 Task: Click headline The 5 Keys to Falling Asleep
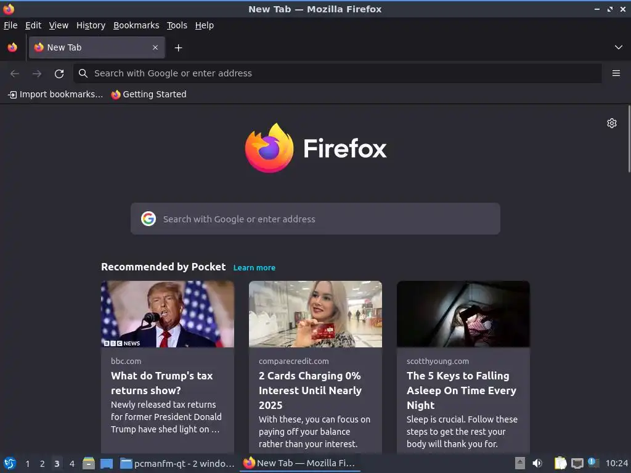coord(461,390)
